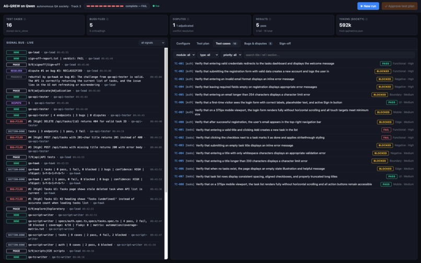This screenshot has height=263, width=421.
Task: Click 'qa-script-writer | auth | 8 cases' signal
Action: point(70,245)
